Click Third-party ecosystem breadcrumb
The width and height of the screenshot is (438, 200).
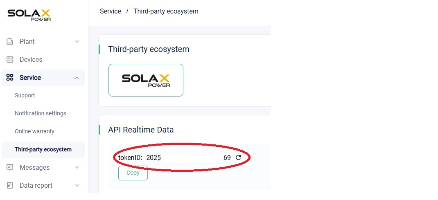(166, 11)
